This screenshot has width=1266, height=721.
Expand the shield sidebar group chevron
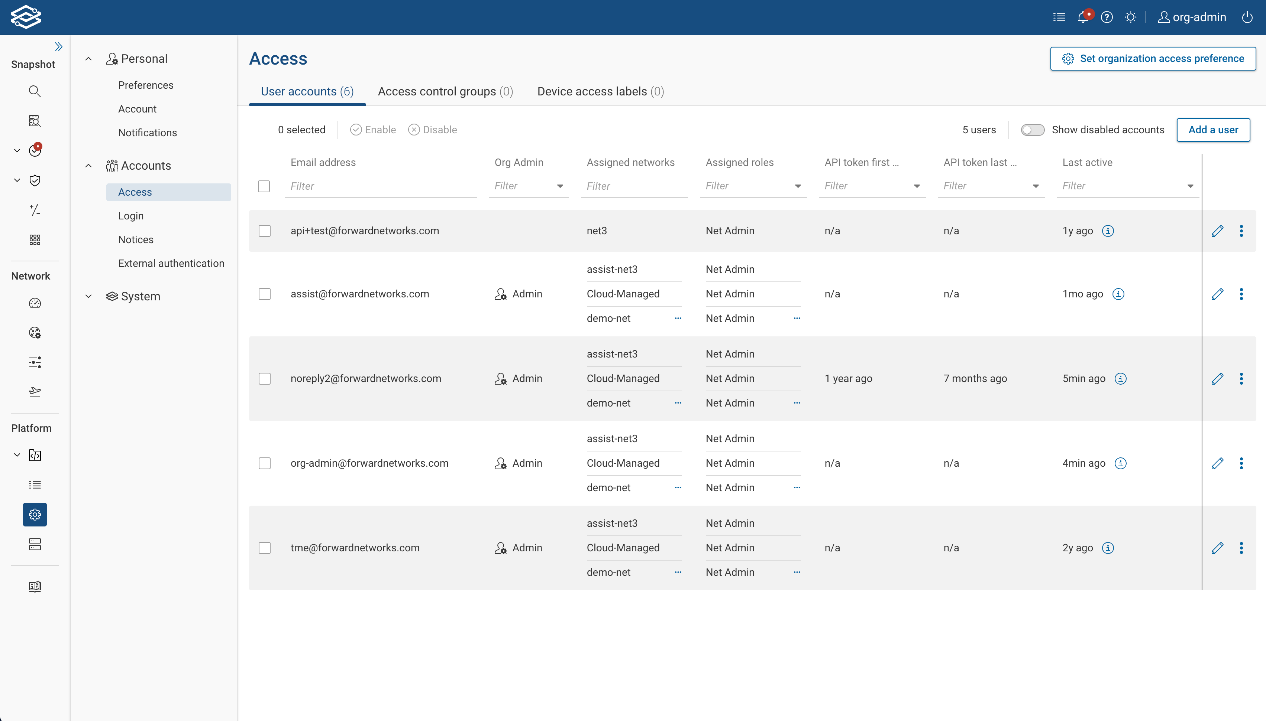pos(17,180)
